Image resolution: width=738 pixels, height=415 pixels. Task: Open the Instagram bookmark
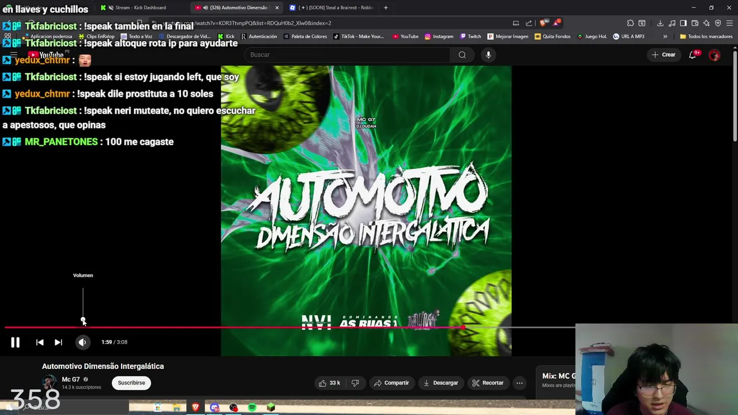pyautogui.click(x=439, y=36)
